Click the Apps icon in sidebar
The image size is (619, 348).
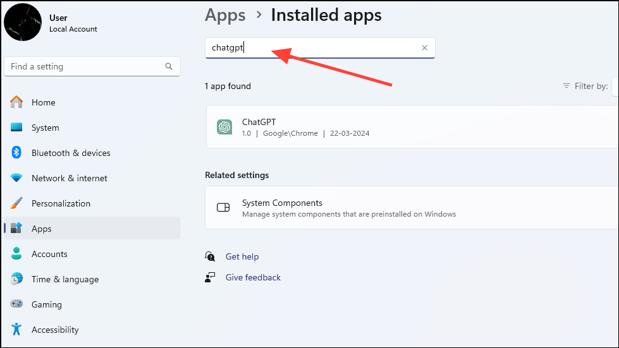16,228
